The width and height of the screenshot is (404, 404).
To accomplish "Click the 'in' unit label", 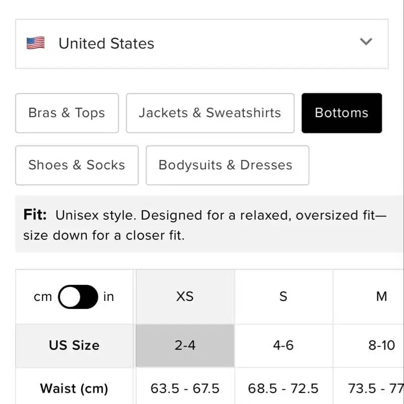I will pos(109,297).
